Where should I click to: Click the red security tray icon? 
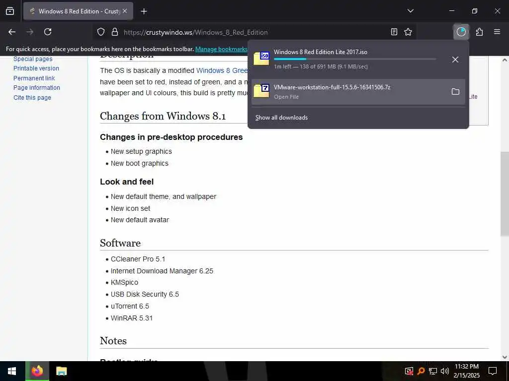tap(409, 371)
